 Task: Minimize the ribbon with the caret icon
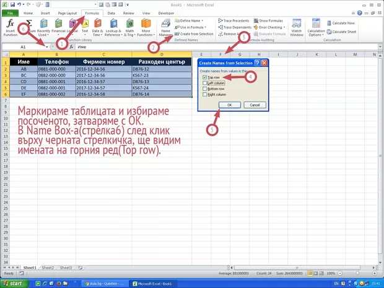click(353, 13)
